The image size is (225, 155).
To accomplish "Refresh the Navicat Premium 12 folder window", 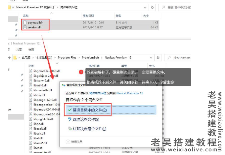I will pyautogui.click(x=158, y=58).
